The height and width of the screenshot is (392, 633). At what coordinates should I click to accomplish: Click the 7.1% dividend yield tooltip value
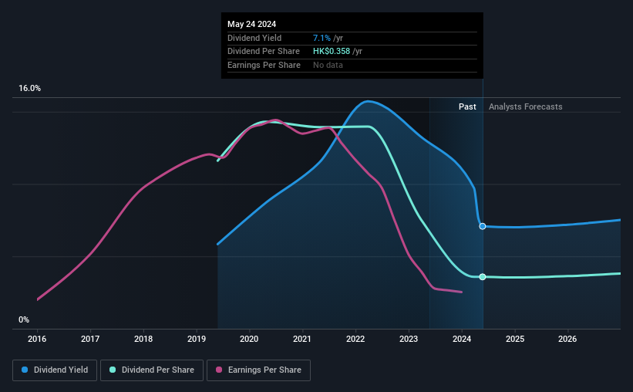[x=322, y=38]
